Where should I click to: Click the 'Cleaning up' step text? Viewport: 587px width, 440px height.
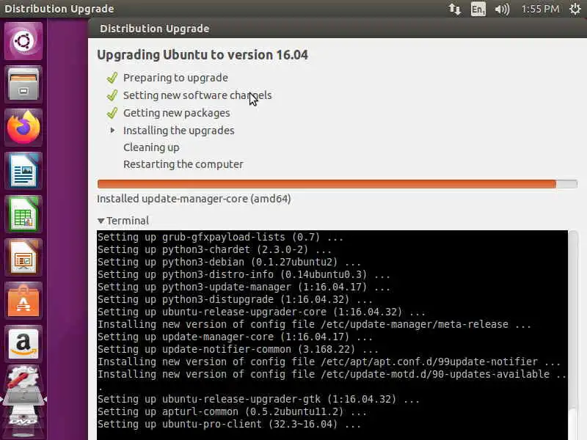click(151, 147)
